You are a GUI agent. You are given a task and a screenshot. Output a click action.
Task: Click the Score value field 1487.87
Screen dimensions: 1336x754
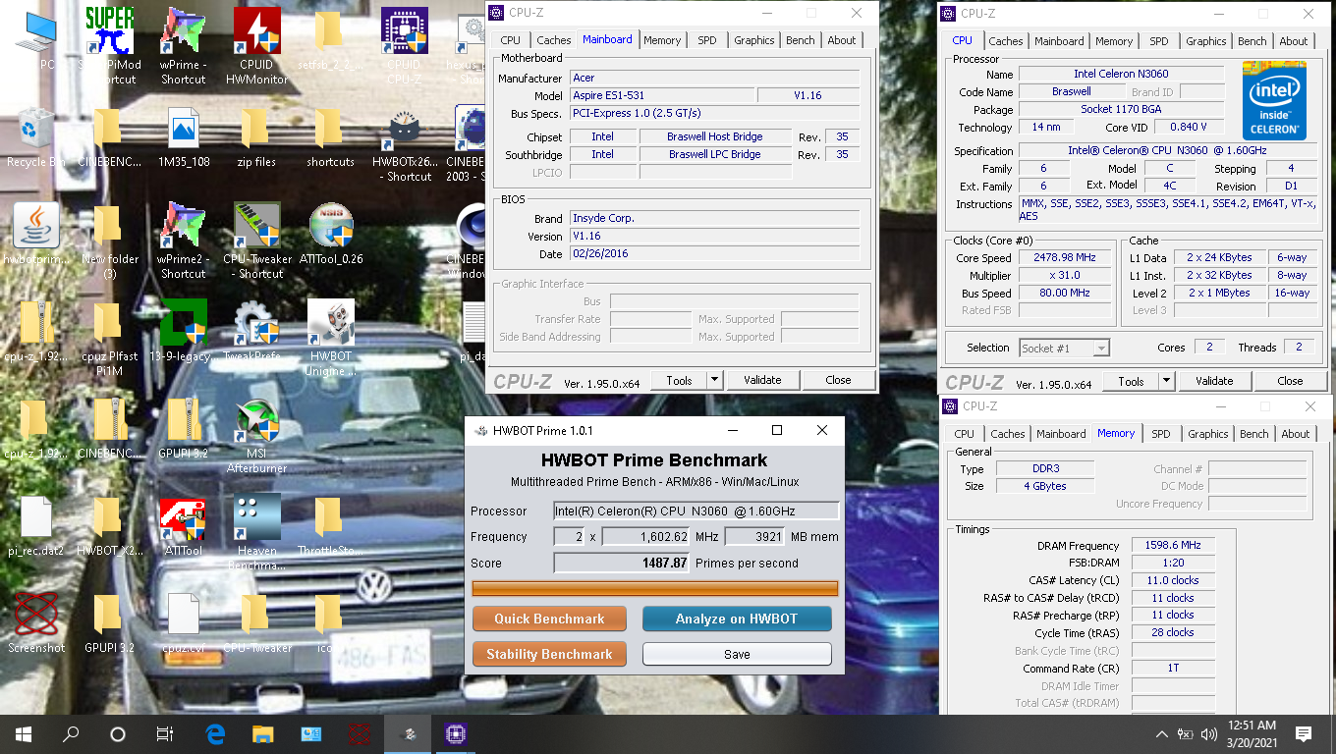(622, 563)
